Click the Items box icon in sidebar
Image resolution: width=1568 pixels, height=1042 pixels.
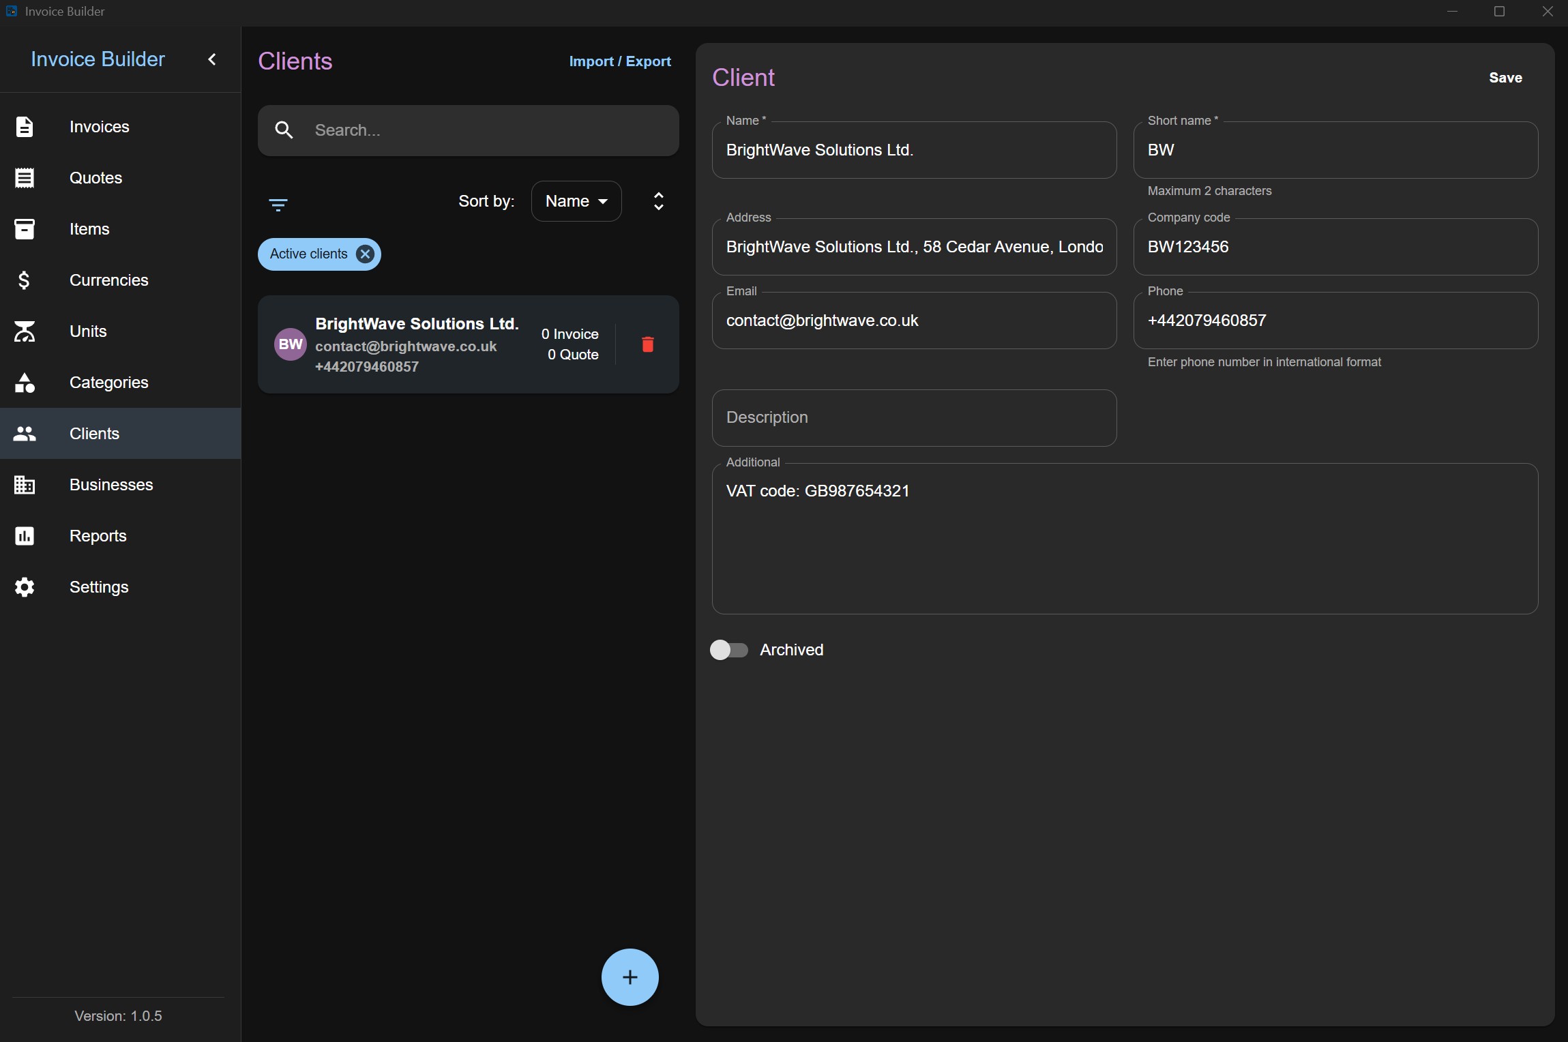tap(25, 229)
